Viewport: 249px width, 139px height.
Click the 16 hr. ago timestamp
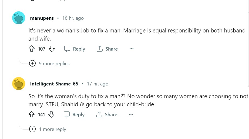tap(73, 18)
